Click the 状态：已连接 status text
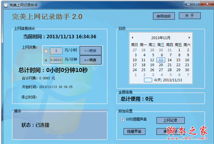 click(35, 125)
